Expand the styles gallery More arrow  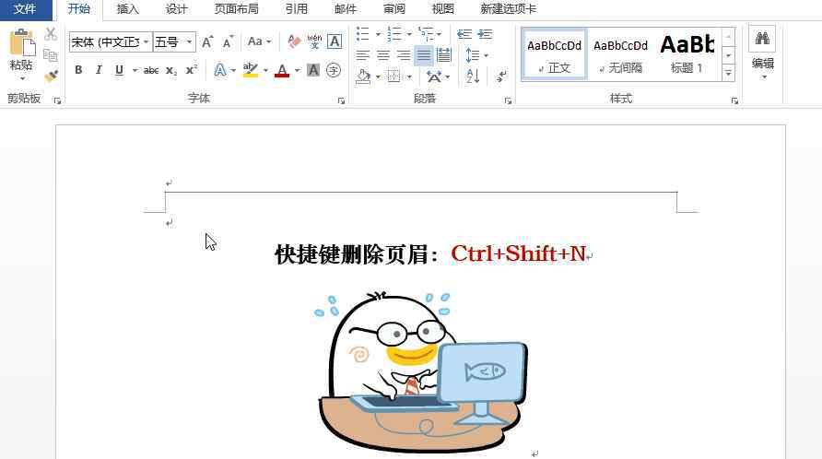[x=729, y=73]
